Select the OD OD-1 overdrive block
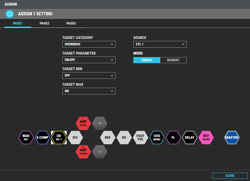This screenshot has width=250, height=181. pyautogui.click(x=59, y=138)
